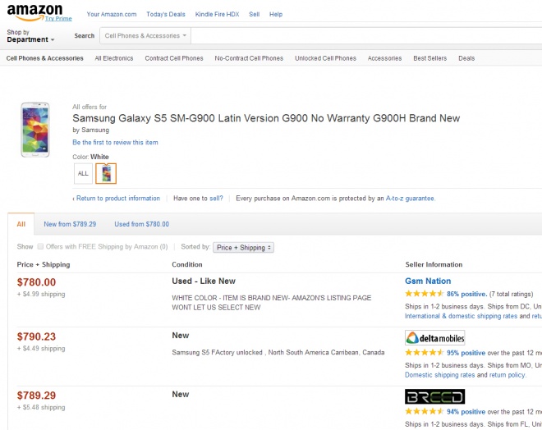Focus the search input field
Image resolution: width=542 pixels, height=430 pixels.
pyautogui.click(x=366, y=35)
